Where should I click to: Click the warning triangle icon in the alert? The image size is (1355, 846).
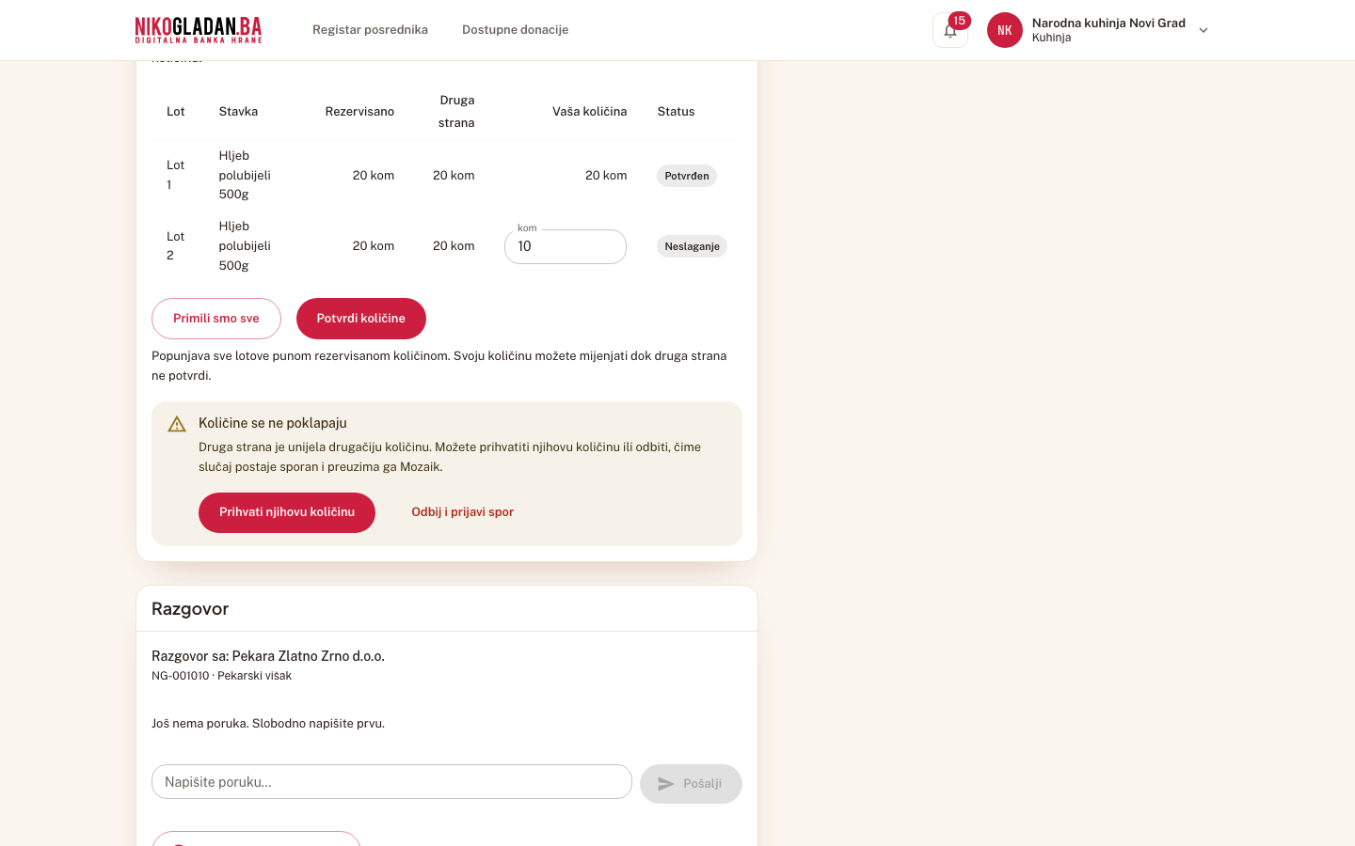click(x=177, y=424)
